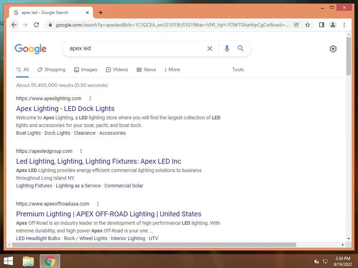Open the Accessories sitelink
Image resolution: width=358 pixels, height=268 pixels.
pos(113,133)
